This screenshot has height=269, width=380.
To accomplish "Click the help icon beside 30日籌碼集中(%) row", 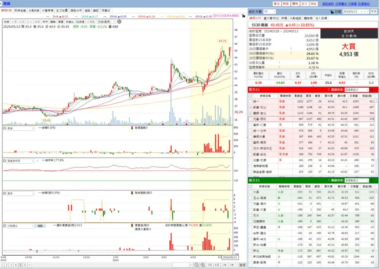I will (x=291, y=53).
